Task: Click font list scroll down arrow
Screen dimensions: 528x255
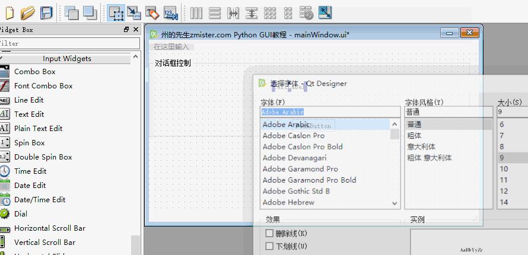Action: click(x=395, y=203)
